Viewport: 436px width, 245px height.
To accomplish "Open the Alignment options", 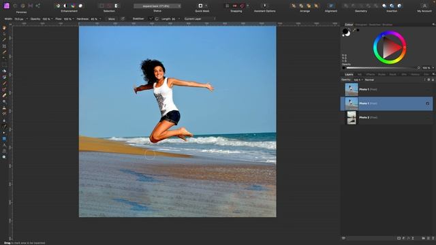I will 331,5.
